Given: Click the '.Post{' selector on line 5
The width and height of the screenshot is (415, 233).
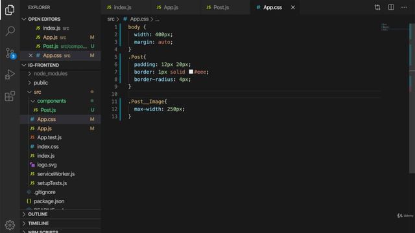Looking at the screenshot, I should click(137, 57).
